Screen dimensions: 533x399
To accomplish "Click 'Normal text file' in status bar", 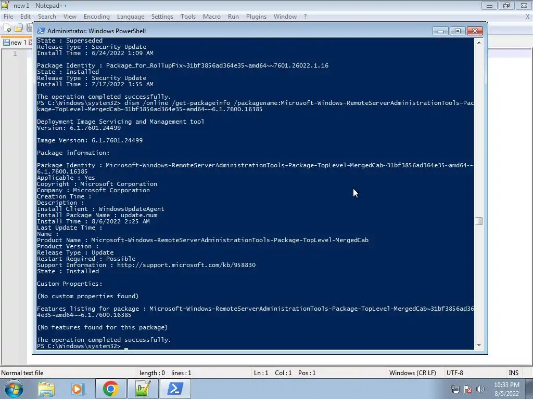I will (22, 373).
